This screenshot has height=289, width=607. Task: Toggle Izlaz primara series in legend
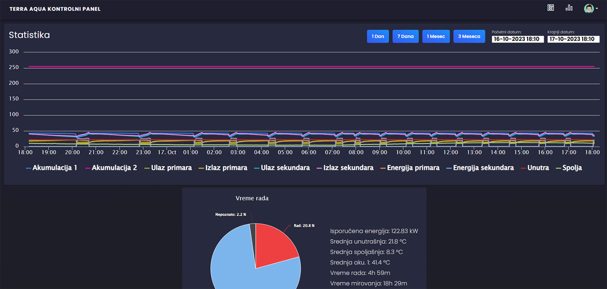[223, 168]
